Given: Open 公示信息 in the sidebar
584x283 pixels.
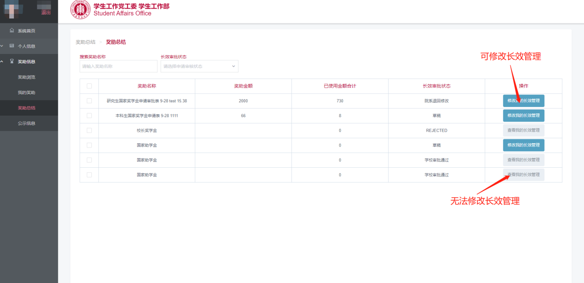Looking at the screenshot, I should [26, 124].
